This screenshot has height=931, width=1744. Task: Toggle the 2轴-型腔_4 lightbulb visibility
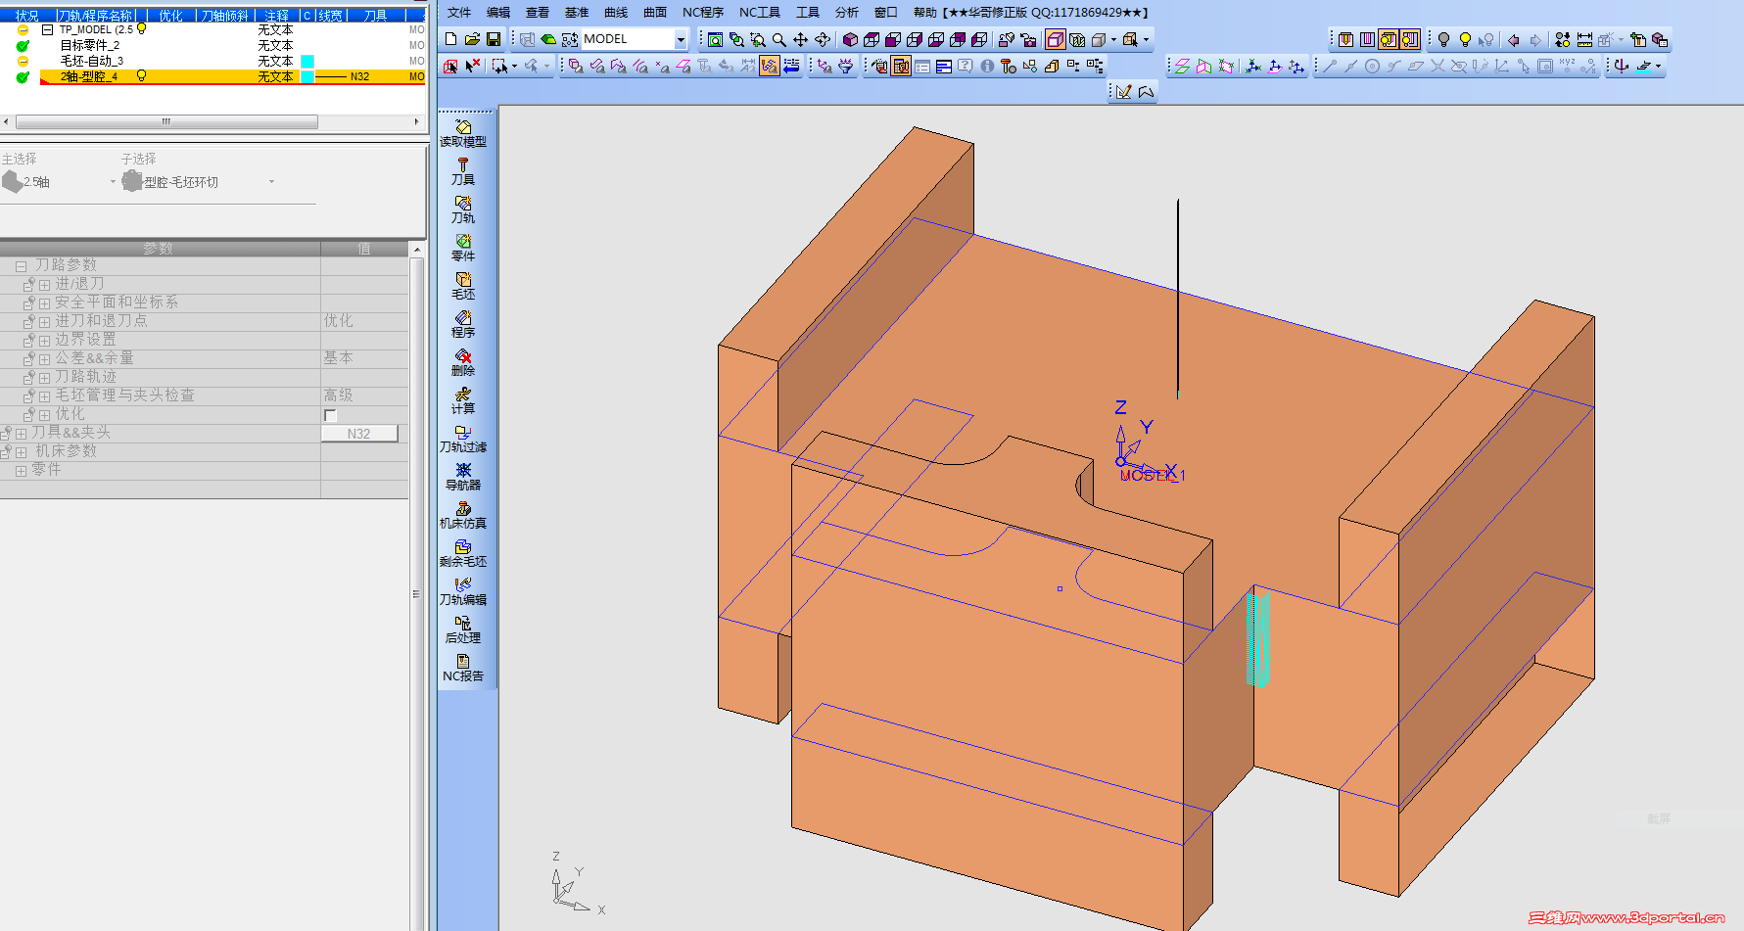pos(141,76)
